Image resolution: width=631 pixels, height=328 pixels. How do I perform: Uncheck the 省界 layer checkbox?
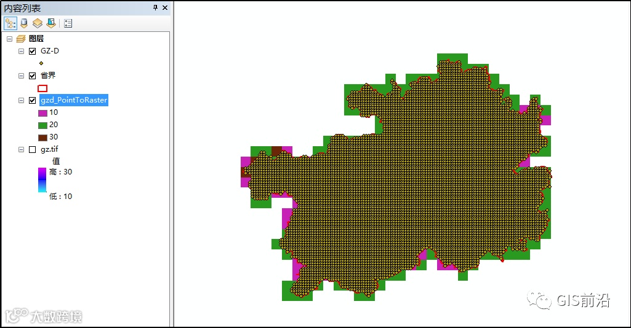(x=33, y=76)
